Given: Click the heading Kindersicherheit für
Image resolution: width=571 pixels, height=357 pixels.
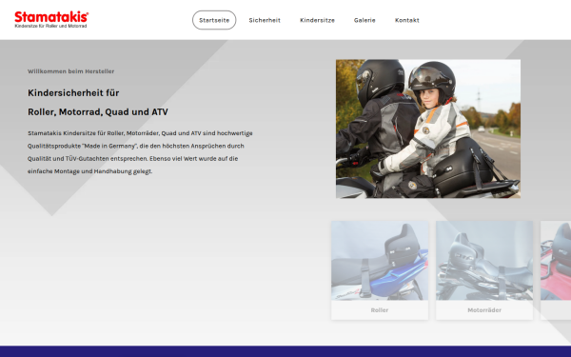Looking at the screenshot, I should pyautogui.click(x=73, y=93).
